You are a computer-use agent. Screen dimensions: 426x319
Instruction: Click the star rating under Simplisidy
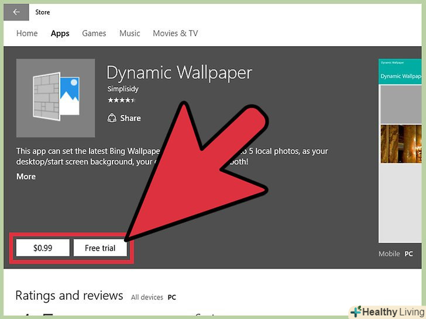[x=121, y=100]
